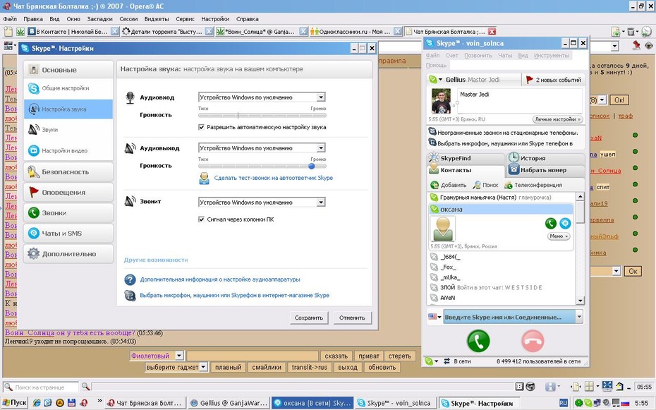Click the Skype name input field
This screenshot has height=410, width=656.
tap(509, 317)
